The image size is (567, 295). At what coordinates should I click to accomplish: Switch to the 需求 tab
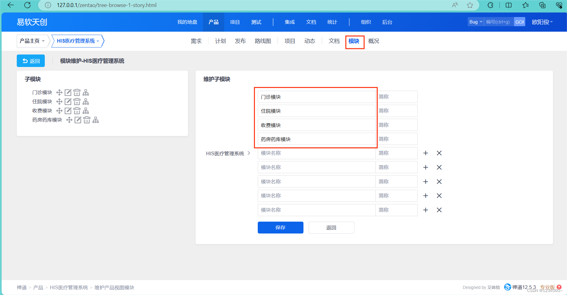(196, 41)
